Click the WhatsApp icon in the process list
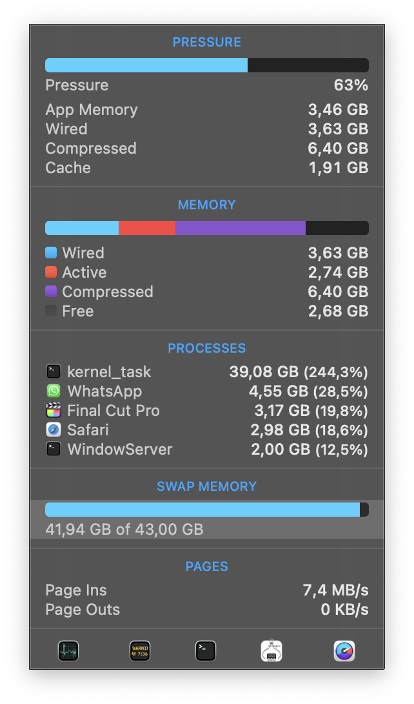 click(53, 391)
